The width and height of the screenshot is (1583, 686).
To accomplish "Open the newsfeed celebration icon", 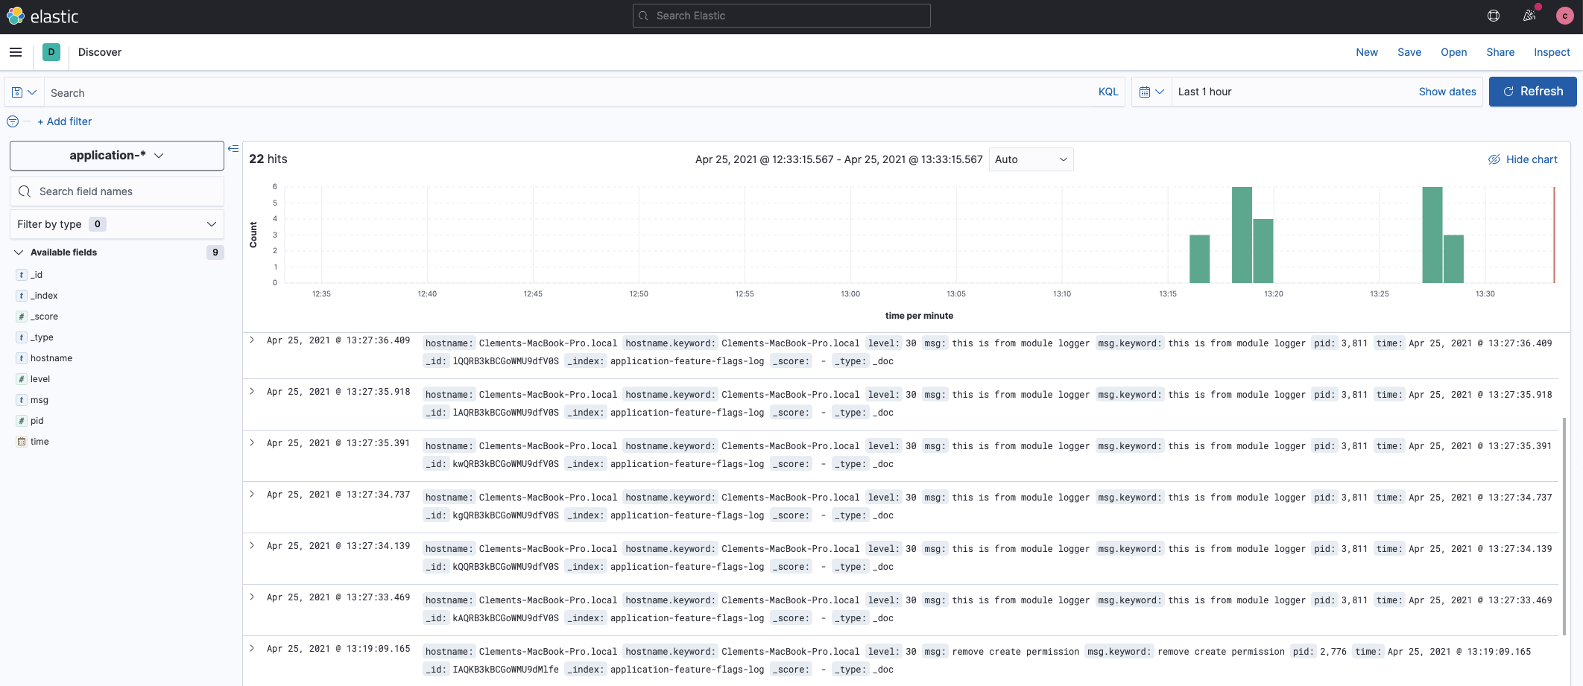I will pos(1529,16).
